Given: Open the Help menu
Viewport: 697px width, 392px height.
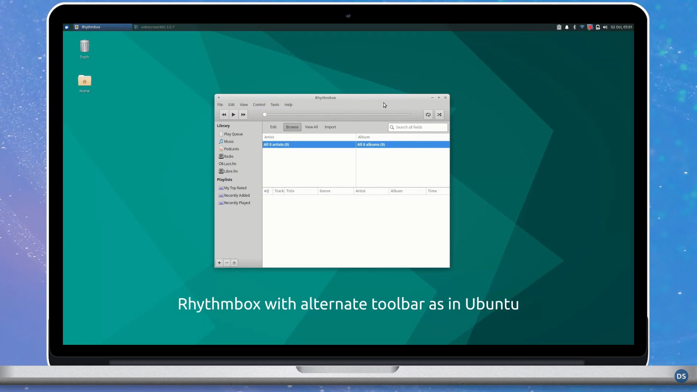Looking at the screenshot, I should tap(288, 105).
